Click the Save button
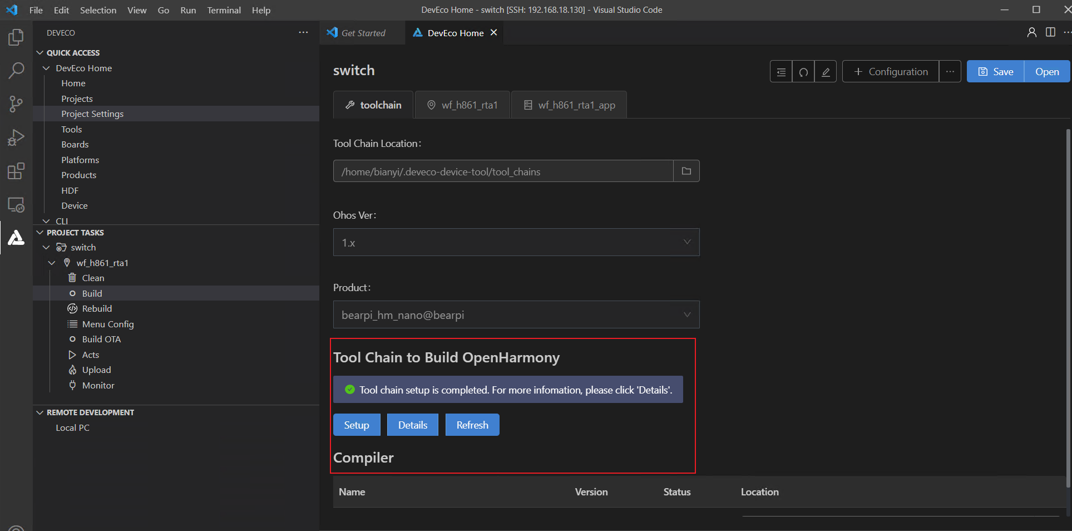 click(995, 72)
